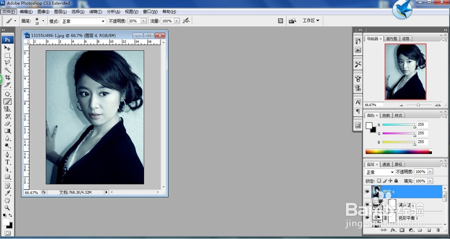Switch to the 路径 tab
This screenshot has width=450, height=239.
[x=398, y=164]
